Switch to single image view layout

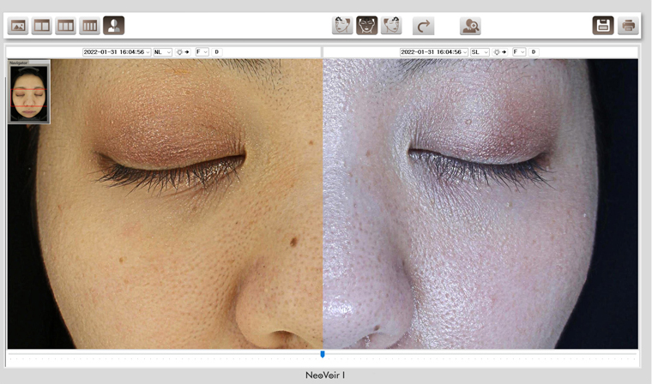(x=18, y=26)
